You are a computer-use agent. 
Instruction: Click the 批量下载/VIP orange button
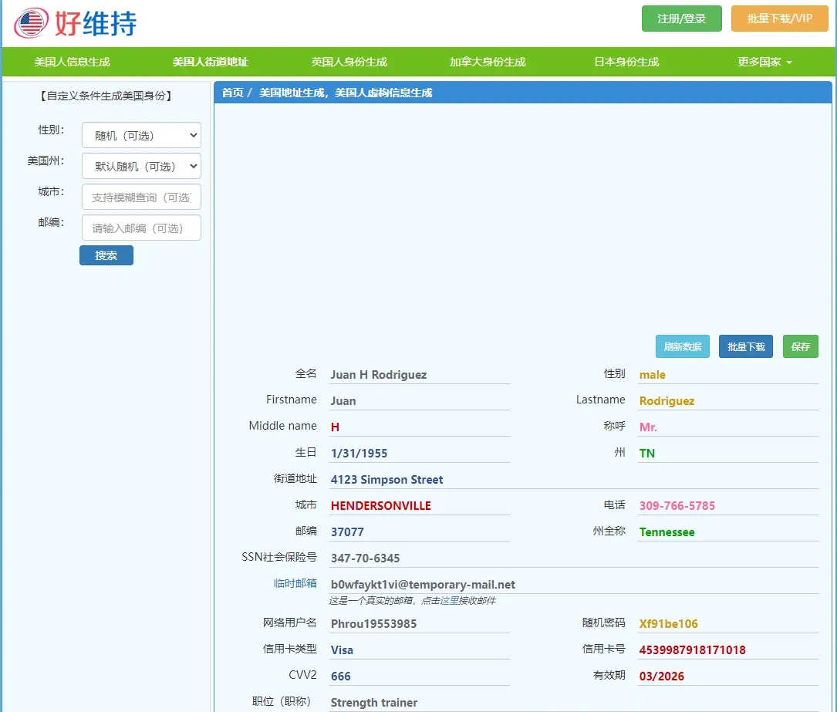(779, 19)
